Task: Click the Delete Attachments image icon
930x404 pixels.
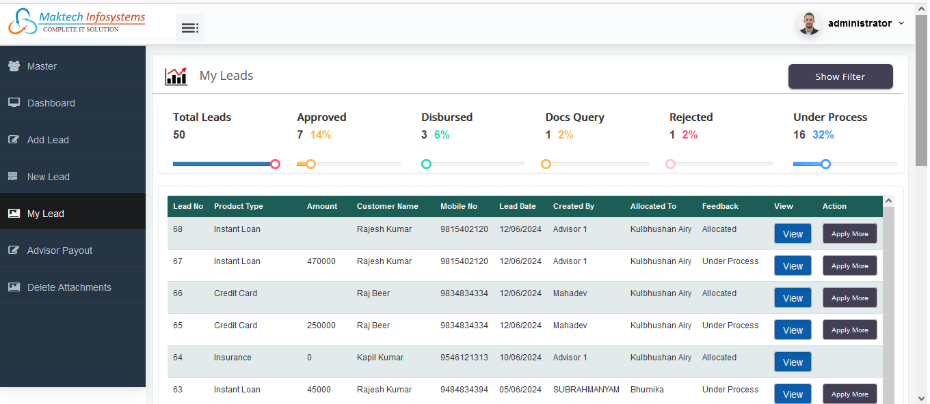Action: coord(14,287)
